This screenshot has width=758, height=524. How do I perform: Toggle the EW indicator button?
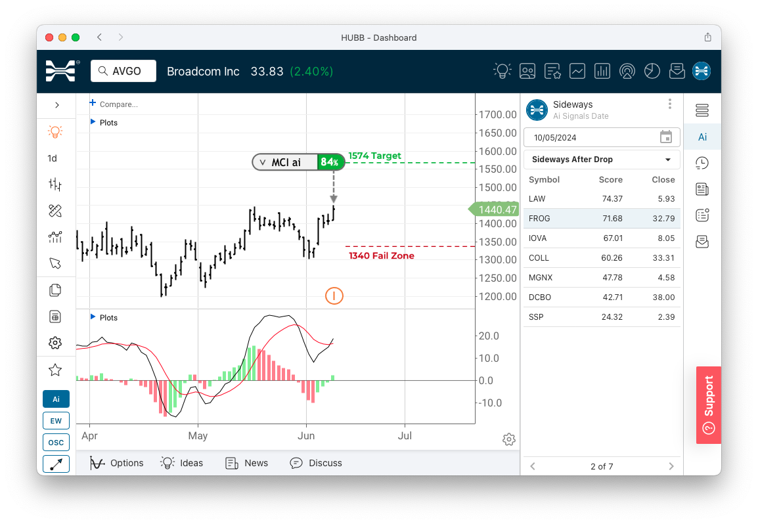tap(56, 420)
